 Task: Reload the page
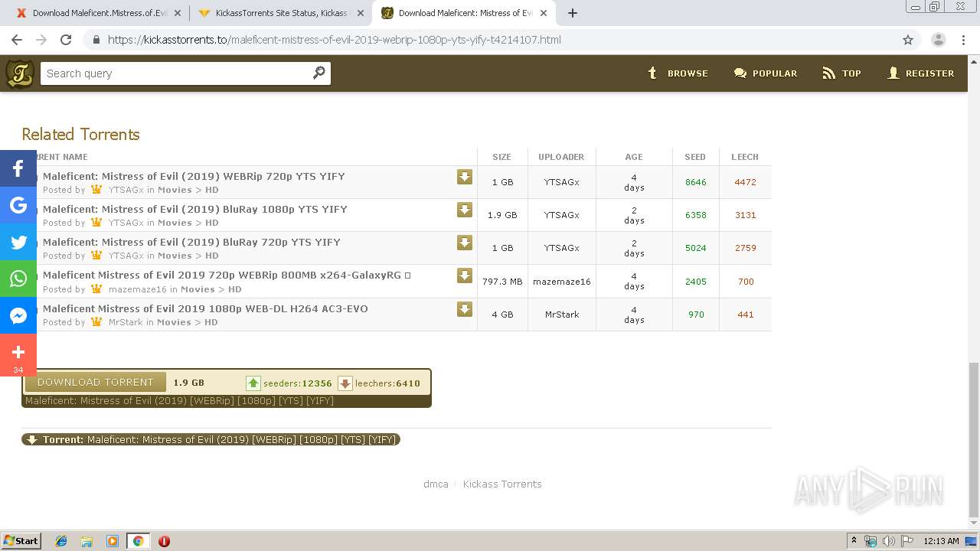pos(66,40)
